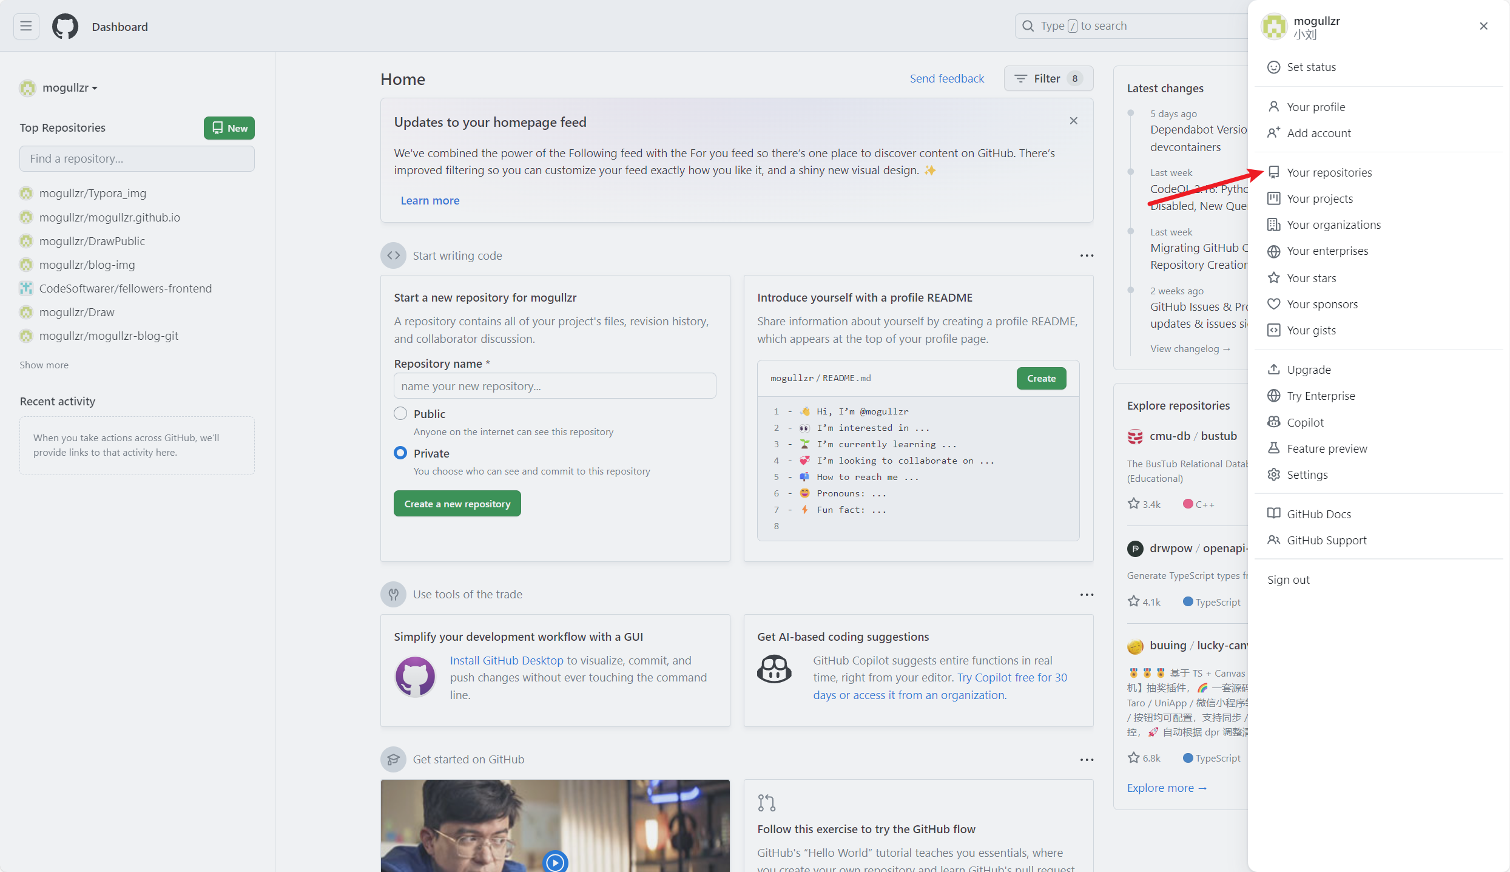Choose Sign out from user menu
1510x872 pixels.
coord(1288,580)
